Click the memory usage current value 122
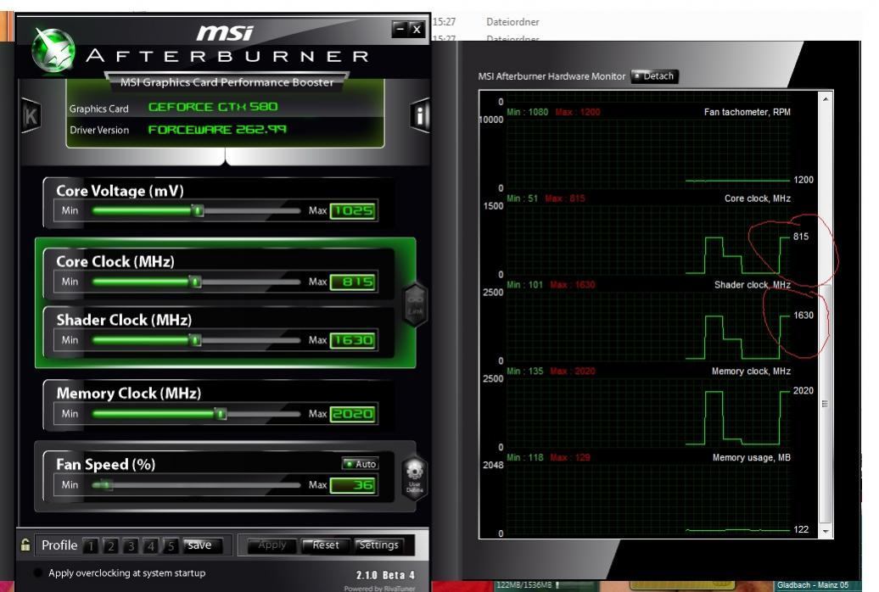 click(x=801, y=529)
